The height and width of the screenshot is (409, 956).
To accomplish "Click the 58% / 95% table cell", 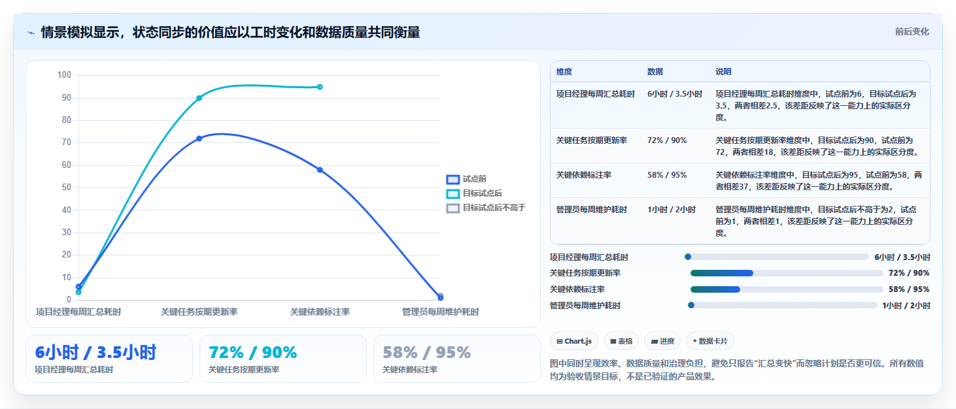I will (667, 175).
